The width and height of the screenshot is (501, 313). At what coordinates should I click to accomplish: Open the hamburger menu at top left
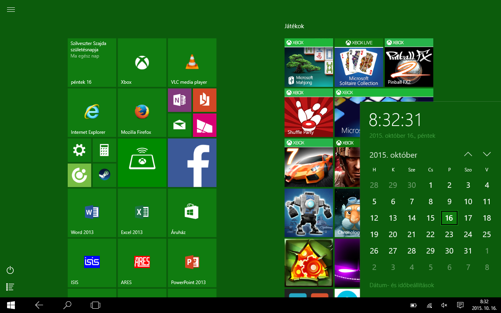(11, 10)
